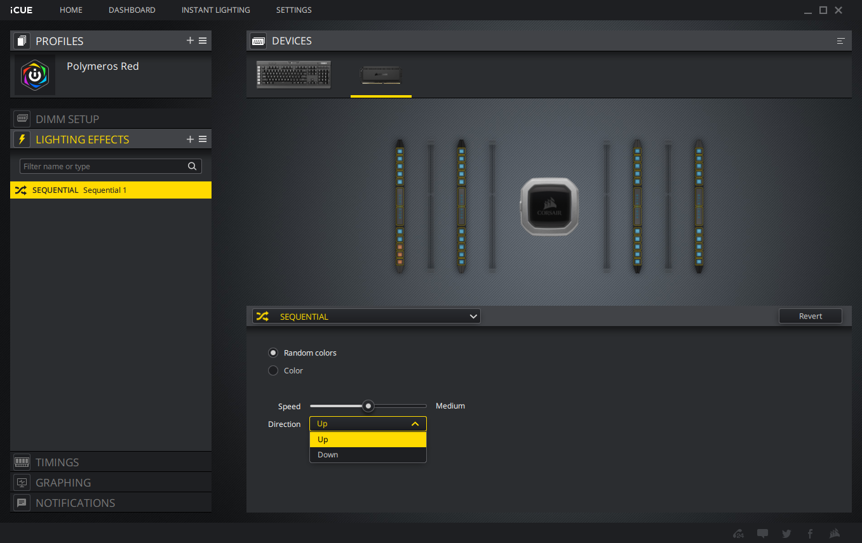The image size is (862, 543).
Task: Click the search magnifier icon in filter box
Action: [x=192, y=166]
